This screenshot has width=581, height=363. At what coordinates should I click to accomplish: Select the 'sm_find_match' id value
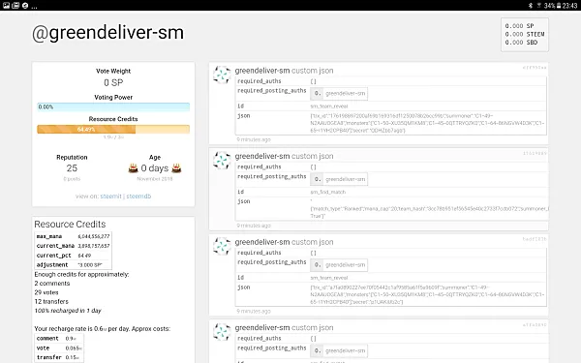click(328, 192)
